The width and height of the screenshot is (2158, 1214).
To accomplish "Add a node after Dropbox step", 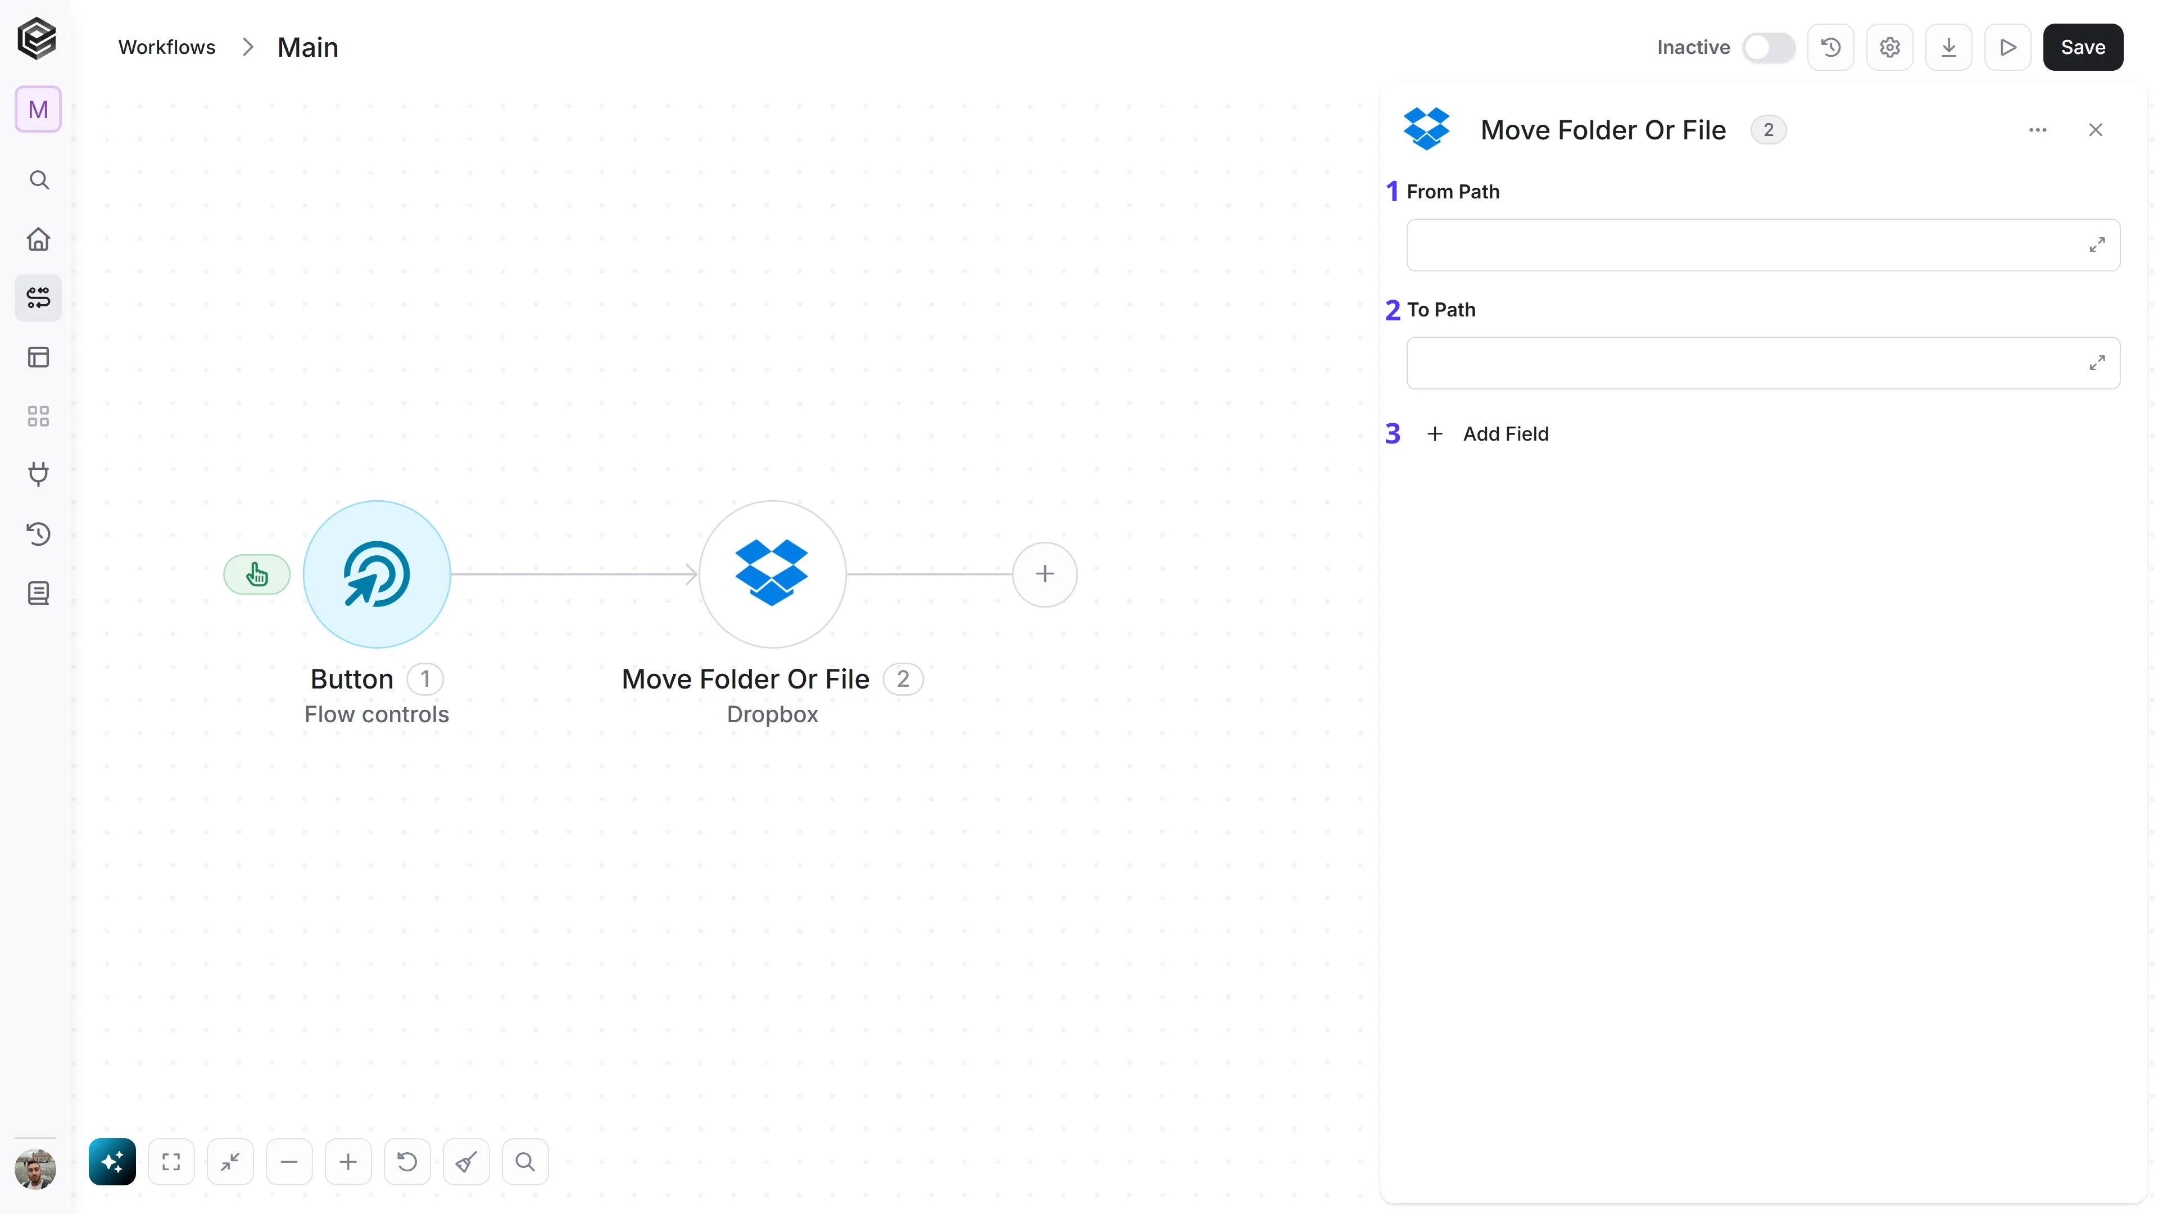I will click(x=1045, y=574).
